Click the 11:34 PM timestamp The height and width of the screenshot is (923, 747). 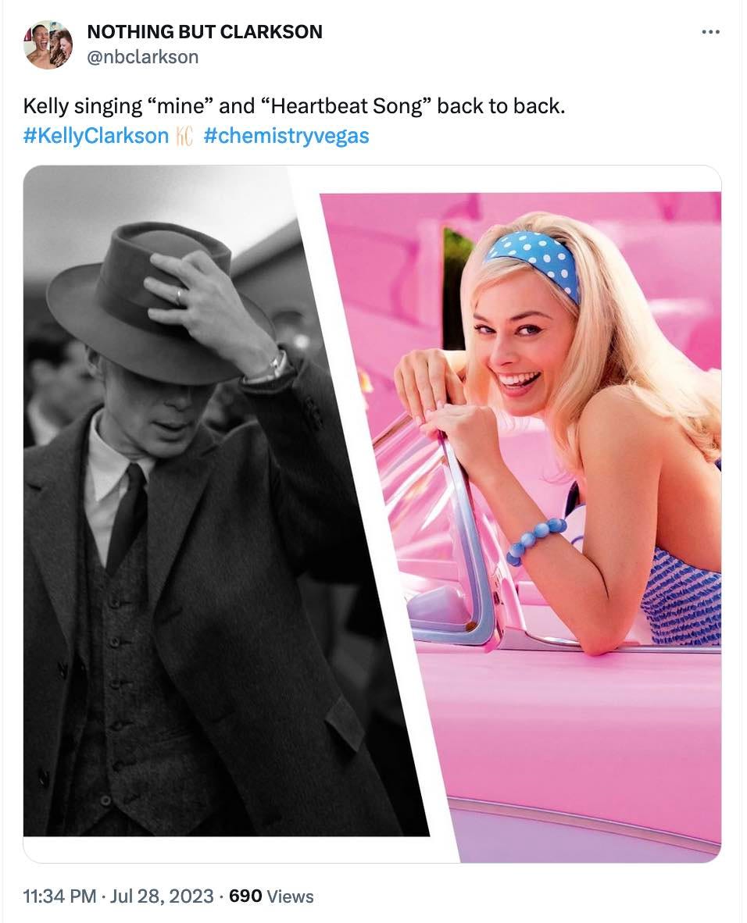(x=59, y=896)
